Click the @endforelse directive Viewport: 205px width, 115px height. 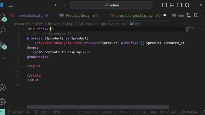38,57
